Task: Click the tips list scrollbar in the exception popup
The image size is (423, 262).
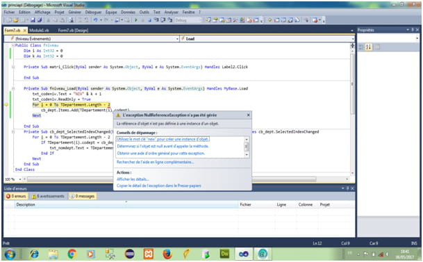Action: click(x=247, y=147)
